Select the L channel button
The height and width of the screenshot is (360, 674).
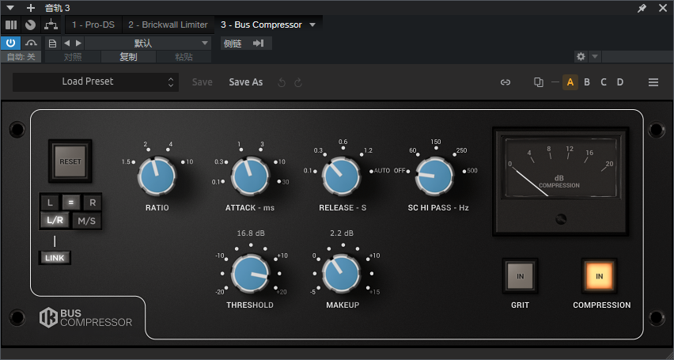coord(51,203)
